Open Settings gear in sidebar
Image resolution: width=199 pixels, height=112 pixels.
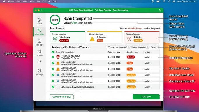pyautogui.click(x=39, y=71)
